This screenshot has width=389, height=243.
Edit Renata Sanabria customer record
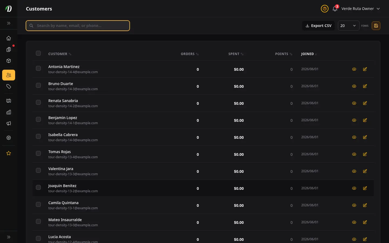click(365, 103)
